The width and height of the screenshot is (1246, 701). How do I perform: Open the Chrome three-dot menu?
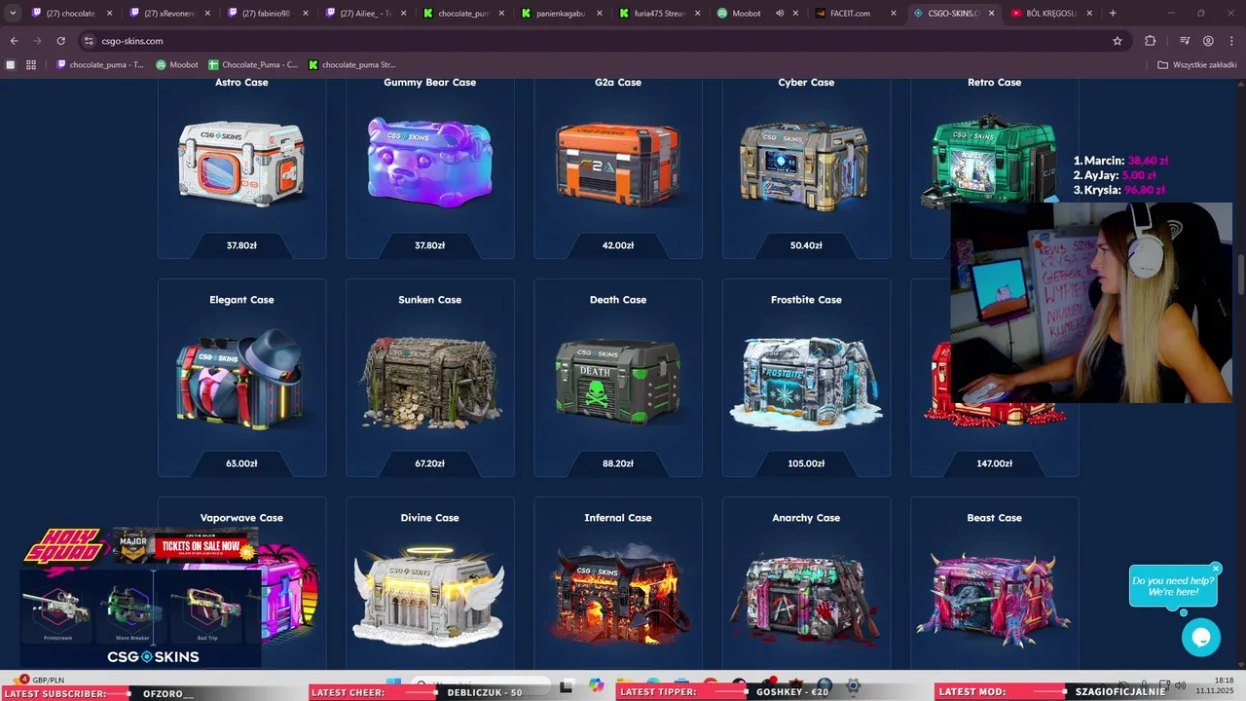point(1231,41)
